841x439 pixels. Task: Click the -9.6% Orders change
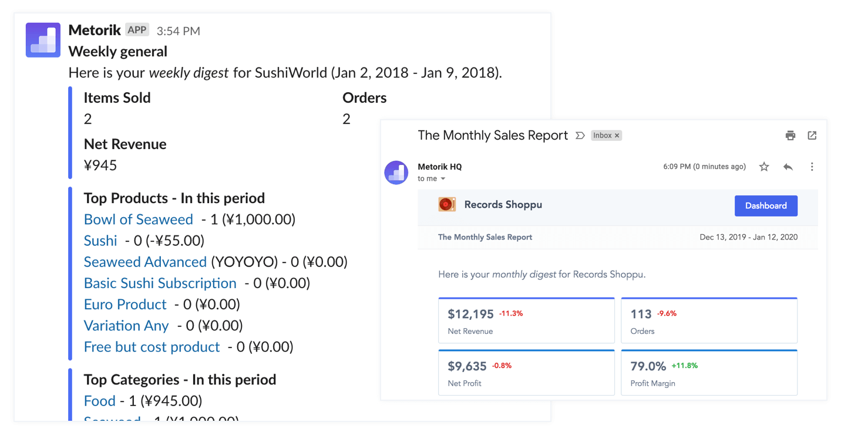point(667,313)
